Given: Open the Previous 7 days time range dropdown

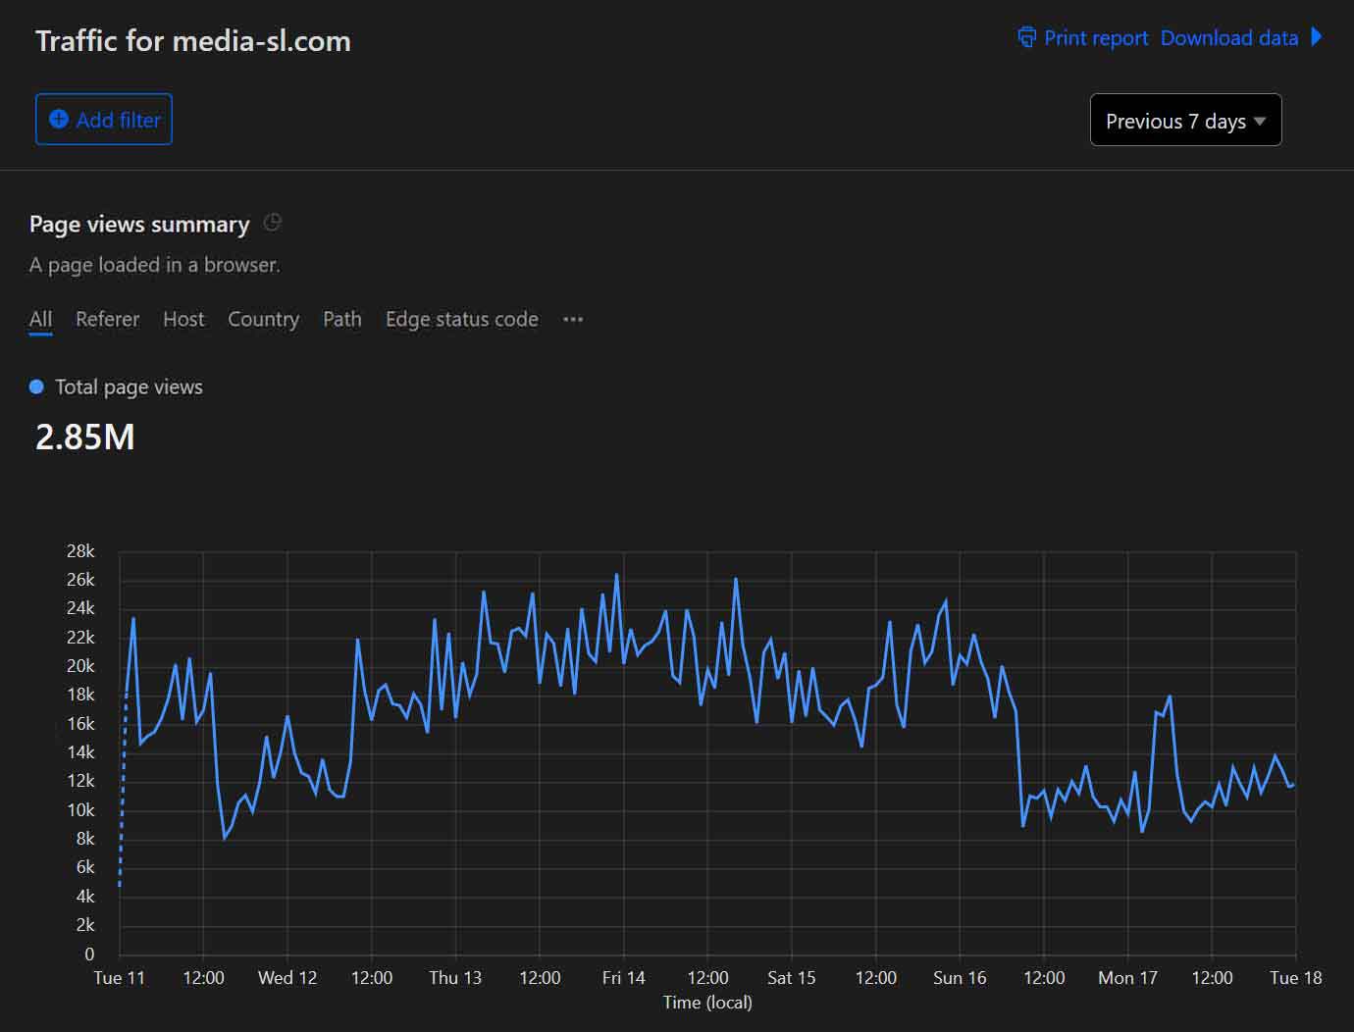Looking at the screenshot, I should [x=1185, y=121].
